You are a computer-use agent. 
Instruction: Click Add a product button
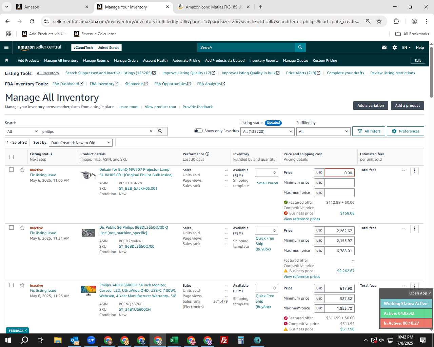click(407, 105)
